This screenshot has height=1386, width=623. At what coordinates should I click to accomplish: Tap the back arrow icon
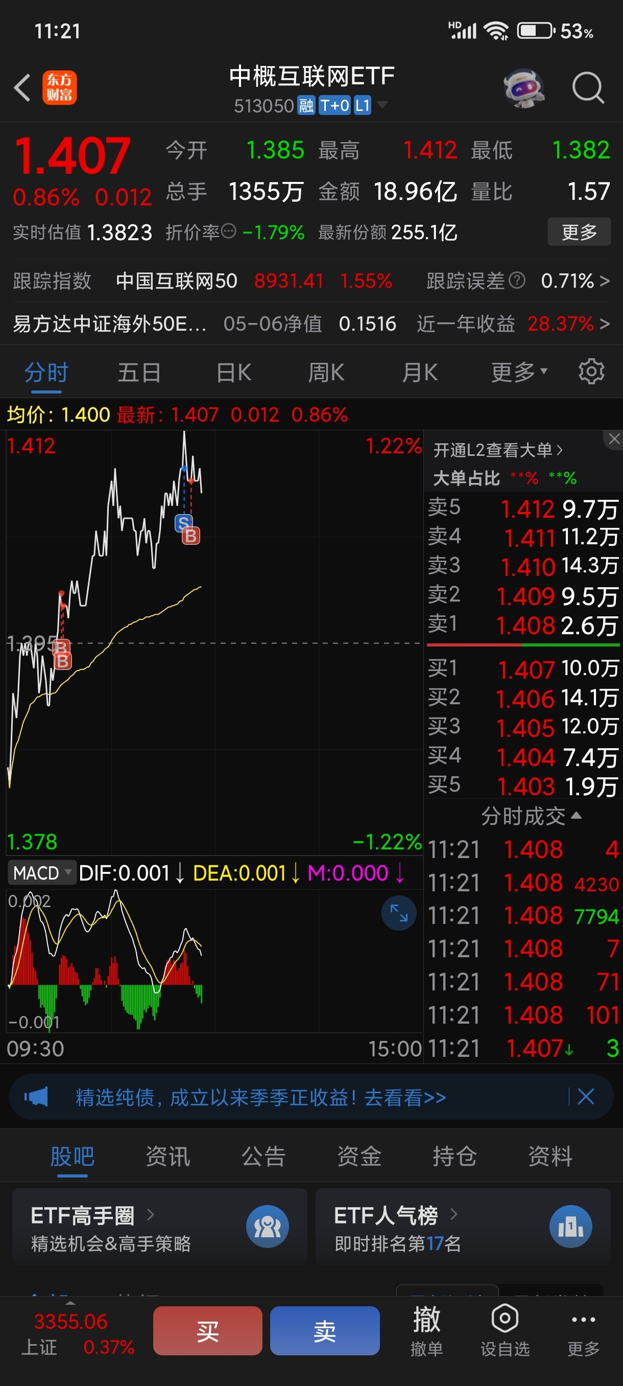tap(22, 88)
